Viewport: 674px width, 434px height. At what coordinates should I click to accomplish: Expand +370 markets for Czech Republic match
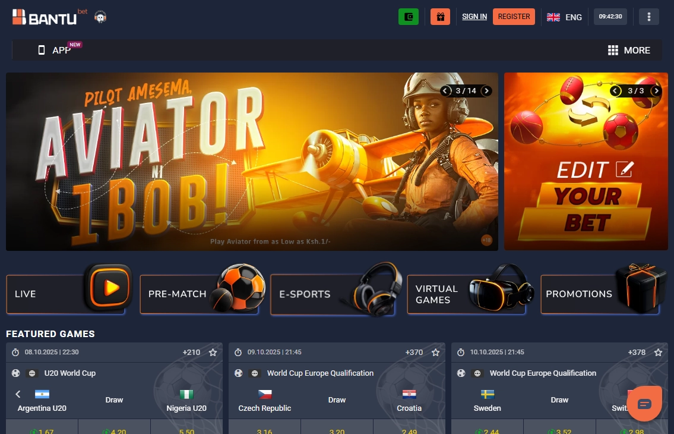tap(414, 352)
